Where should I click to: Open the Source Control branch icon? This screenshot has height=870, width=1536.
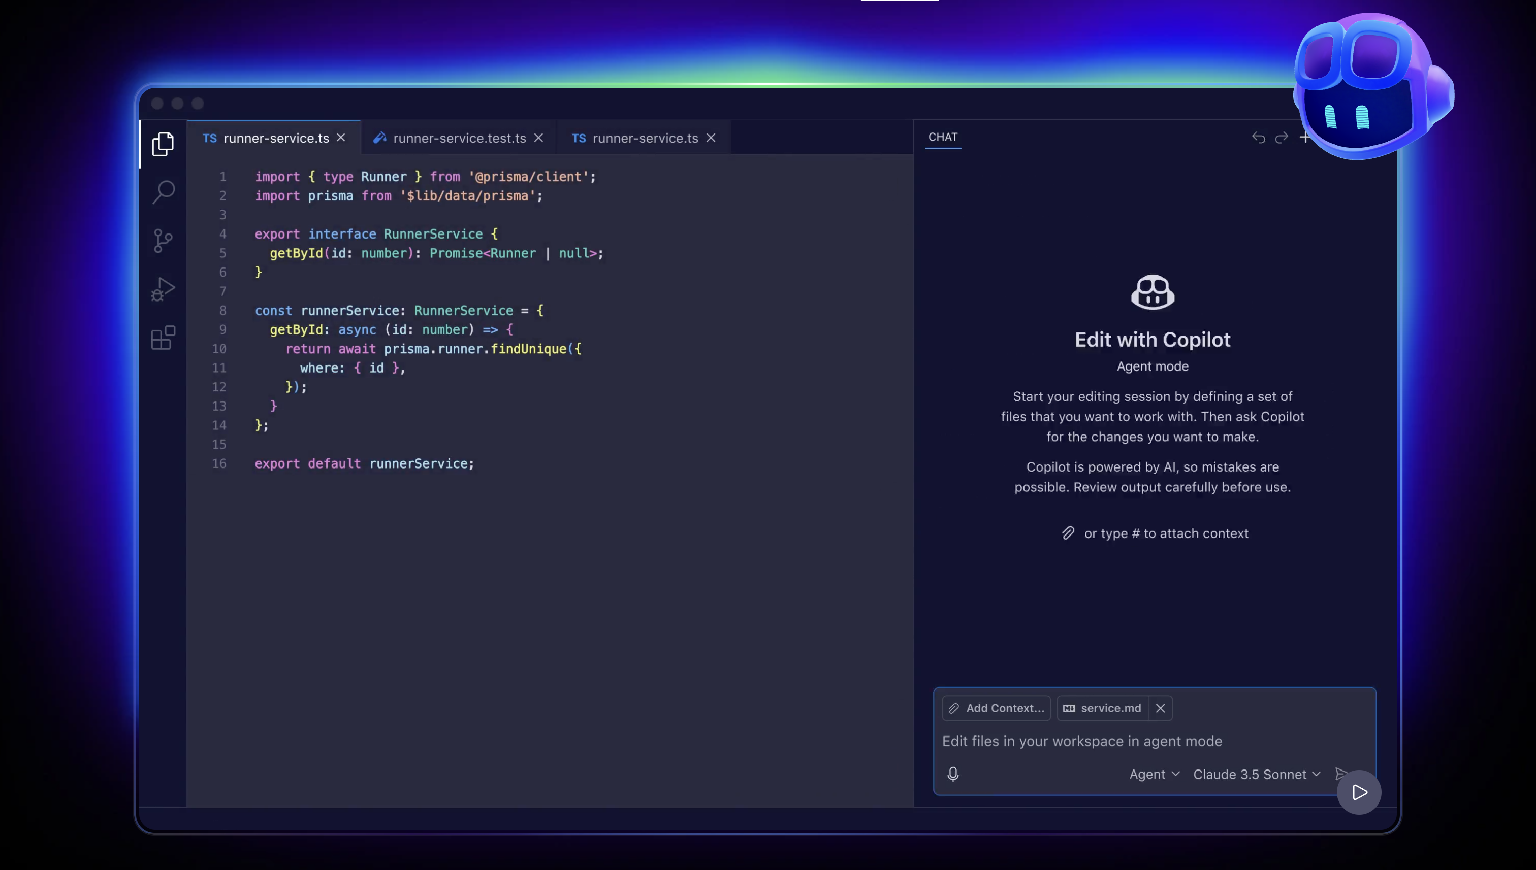point(163,241)
